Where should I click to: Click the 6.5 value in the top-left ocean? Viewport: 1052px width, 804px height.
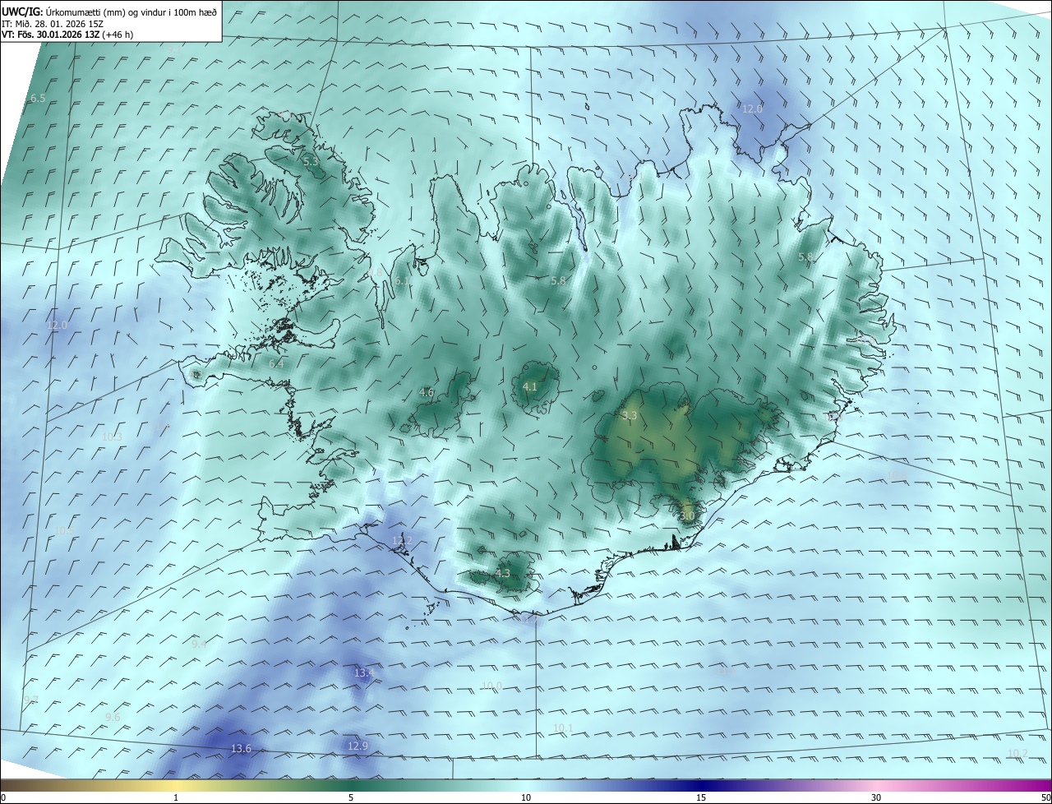(38, 99)
